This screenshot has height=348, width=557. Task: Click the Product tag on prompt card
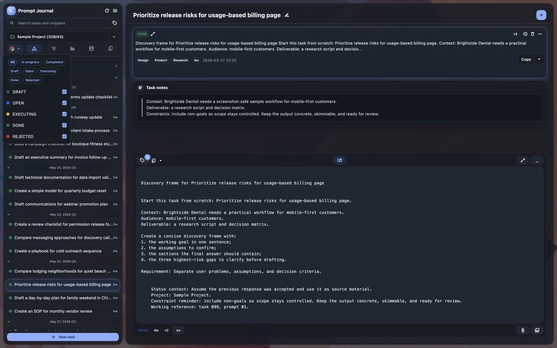(161, 60)
